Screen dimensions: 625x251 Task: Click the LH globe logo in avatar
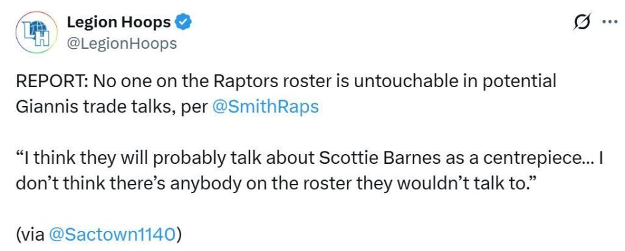(36, 33)
